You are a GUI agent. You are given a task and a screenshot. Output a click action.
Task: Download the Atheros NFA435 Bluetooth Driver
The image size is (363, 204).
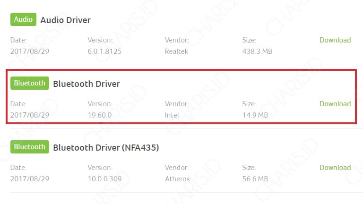pos(335,168)
